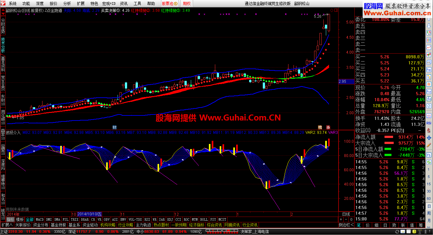Viewport: 433px width, 235px height.
Task: Toggle the 模板 template mode tab
Action: click(20, 219)
